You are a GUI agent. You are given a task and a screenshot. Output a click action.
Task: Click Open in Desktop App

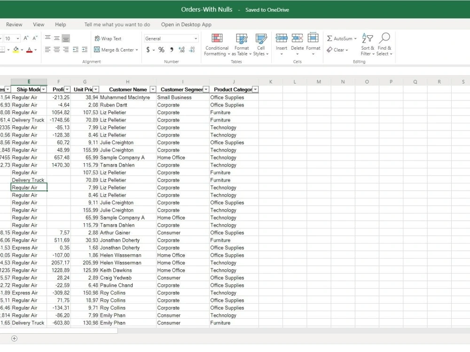tap(187, 24)
